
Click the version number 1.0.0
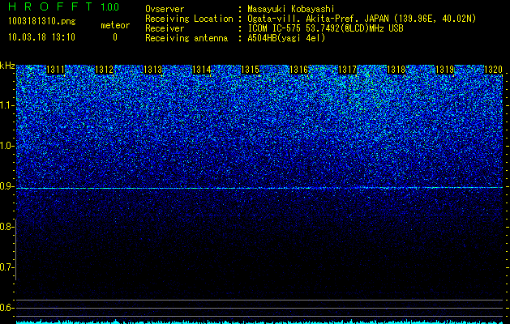click(x=109, y=7)
